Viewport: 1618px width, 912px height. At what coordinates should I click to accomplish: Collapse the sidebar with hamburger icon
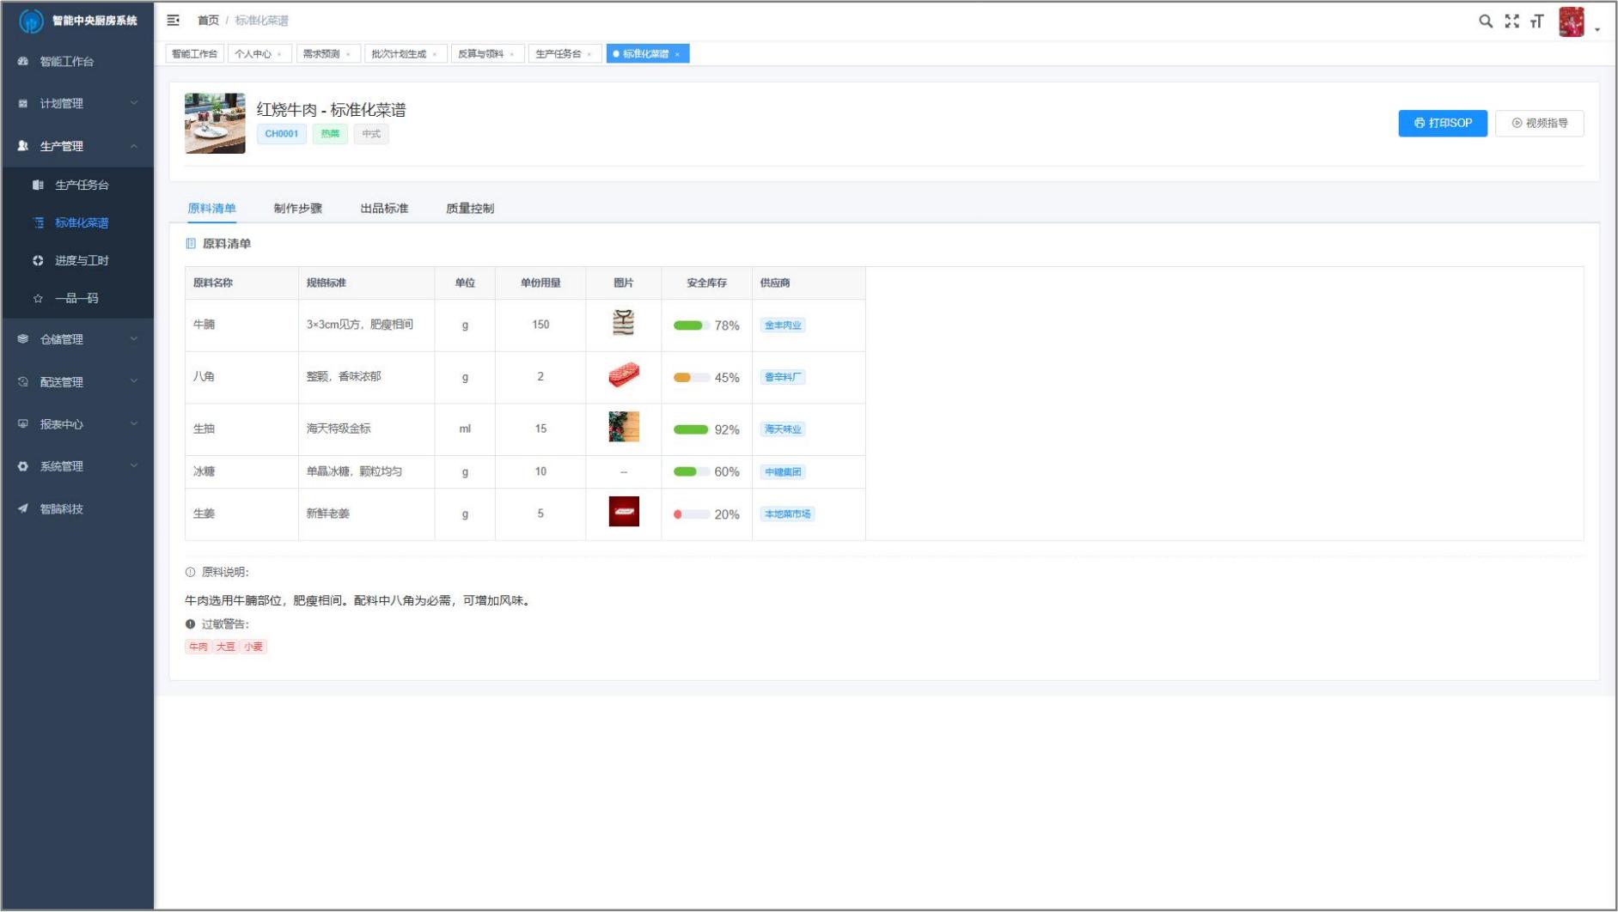click(174, 21)
